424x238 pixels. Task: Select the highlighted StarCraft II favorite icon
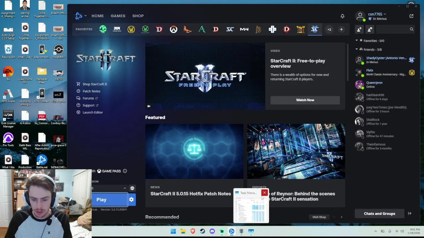click(x=315, y=29)
